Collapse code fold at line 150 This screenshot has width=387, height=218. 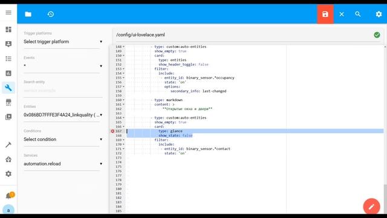(x=123, y=55)
